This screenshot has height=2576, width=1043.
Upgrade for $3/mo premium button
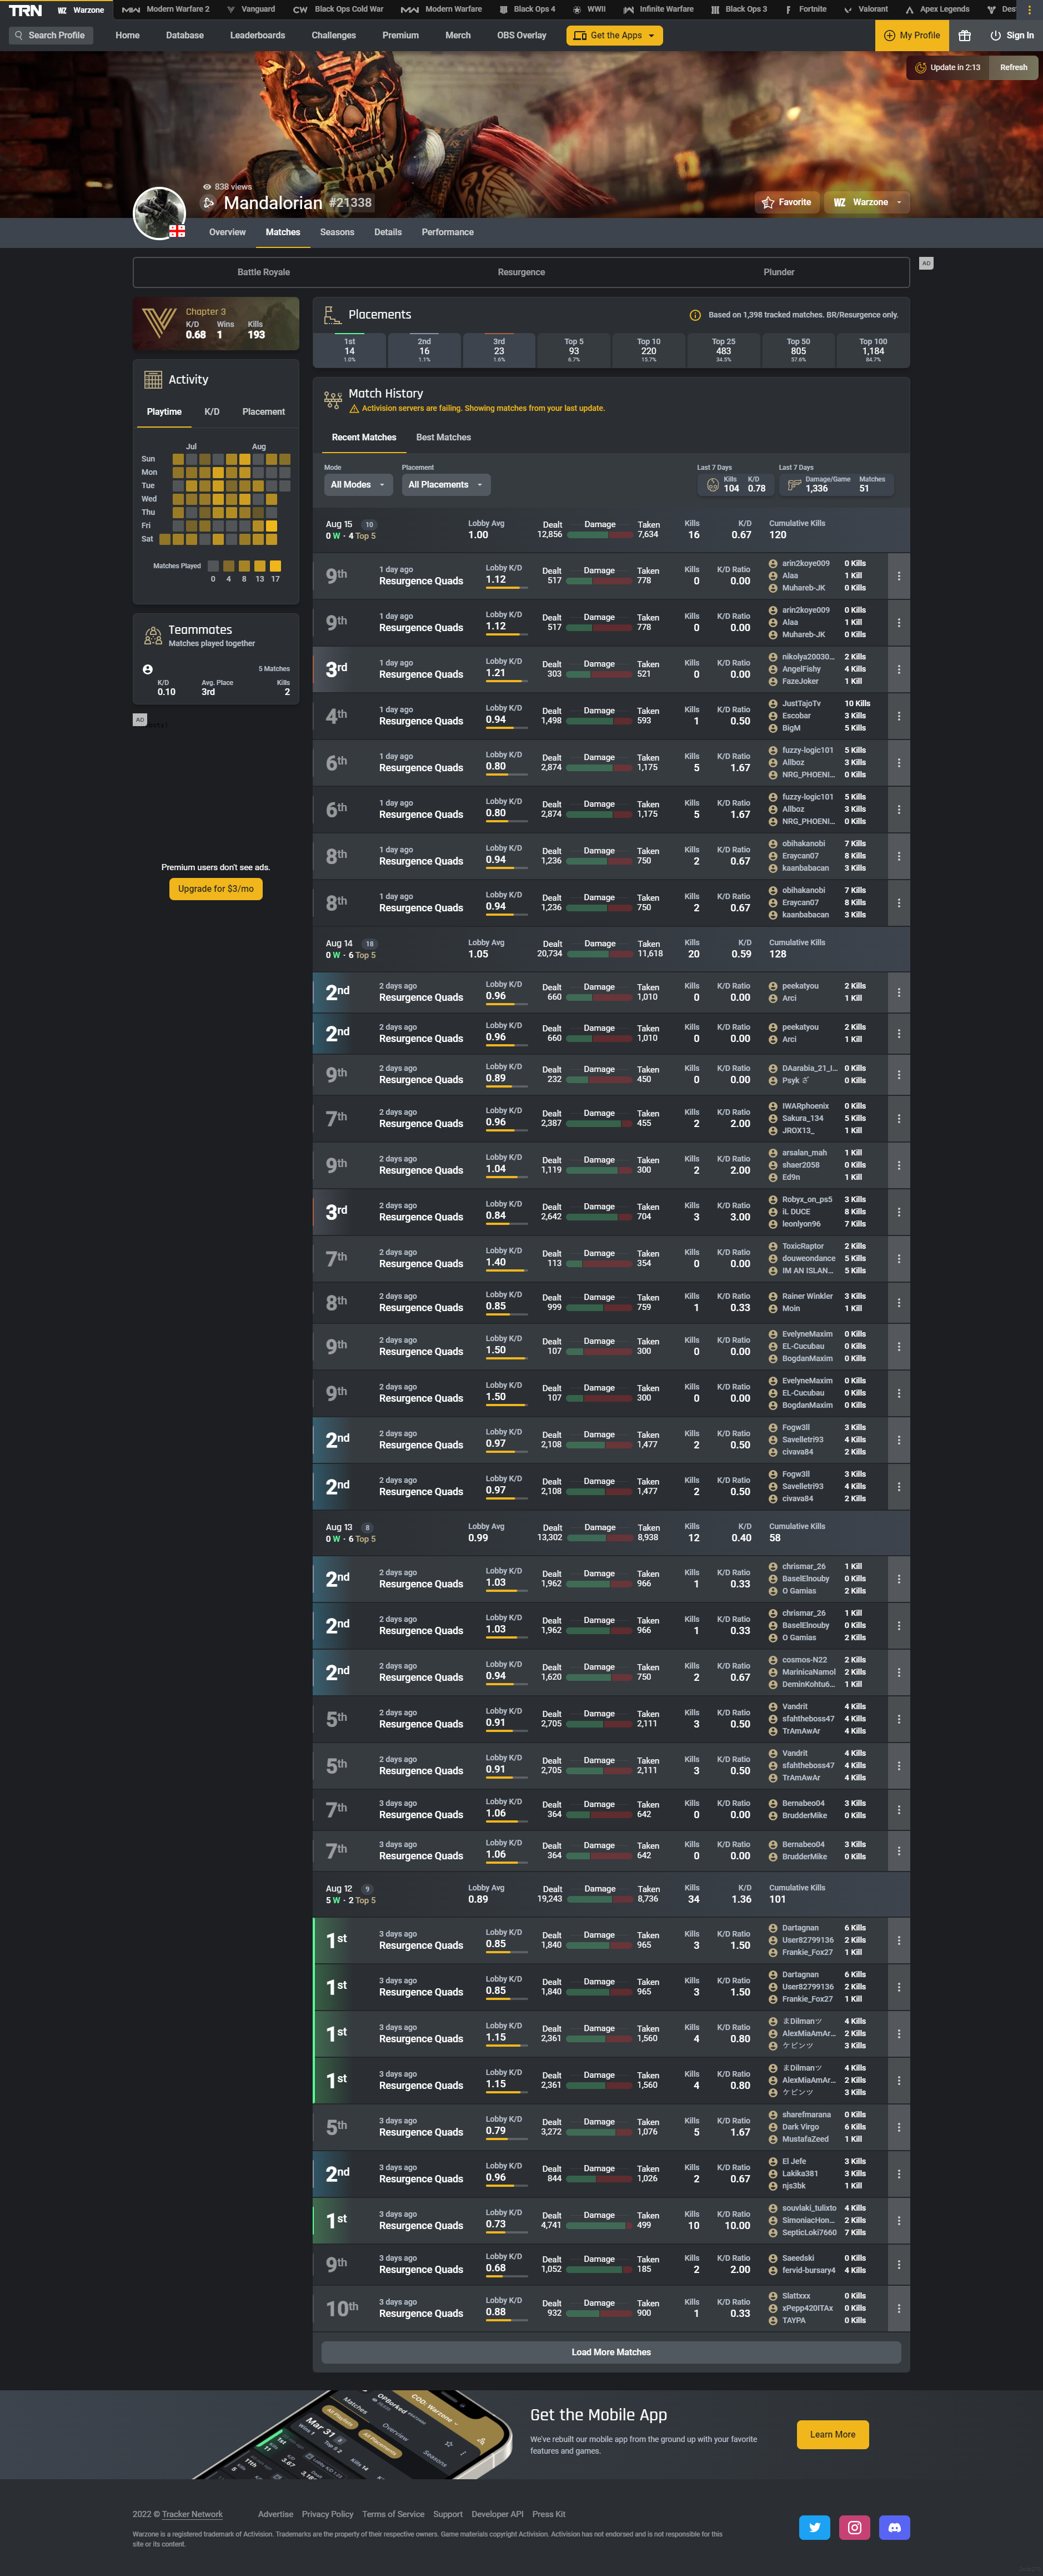coord(216,889)
